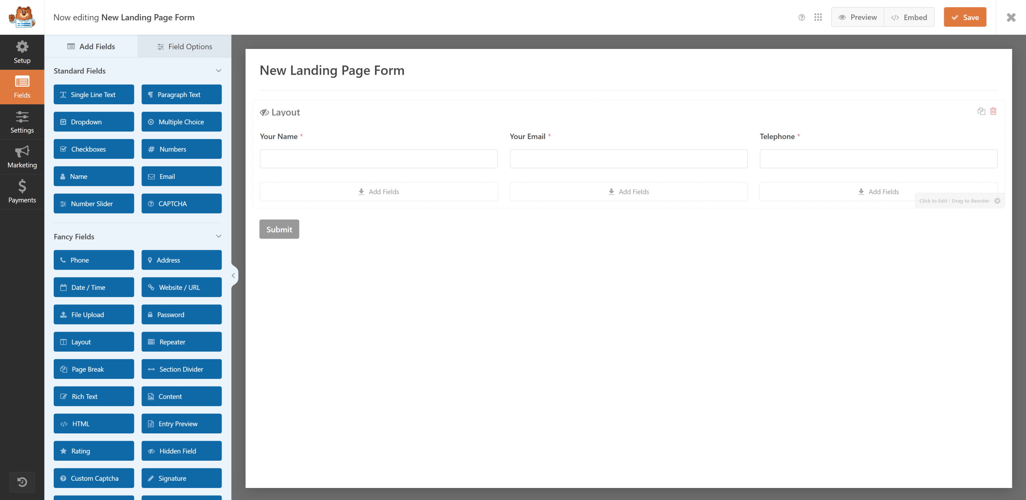This screenshot has height=500, width=1026.
Task: Open the Payments panel
Action: click(22, 191)
